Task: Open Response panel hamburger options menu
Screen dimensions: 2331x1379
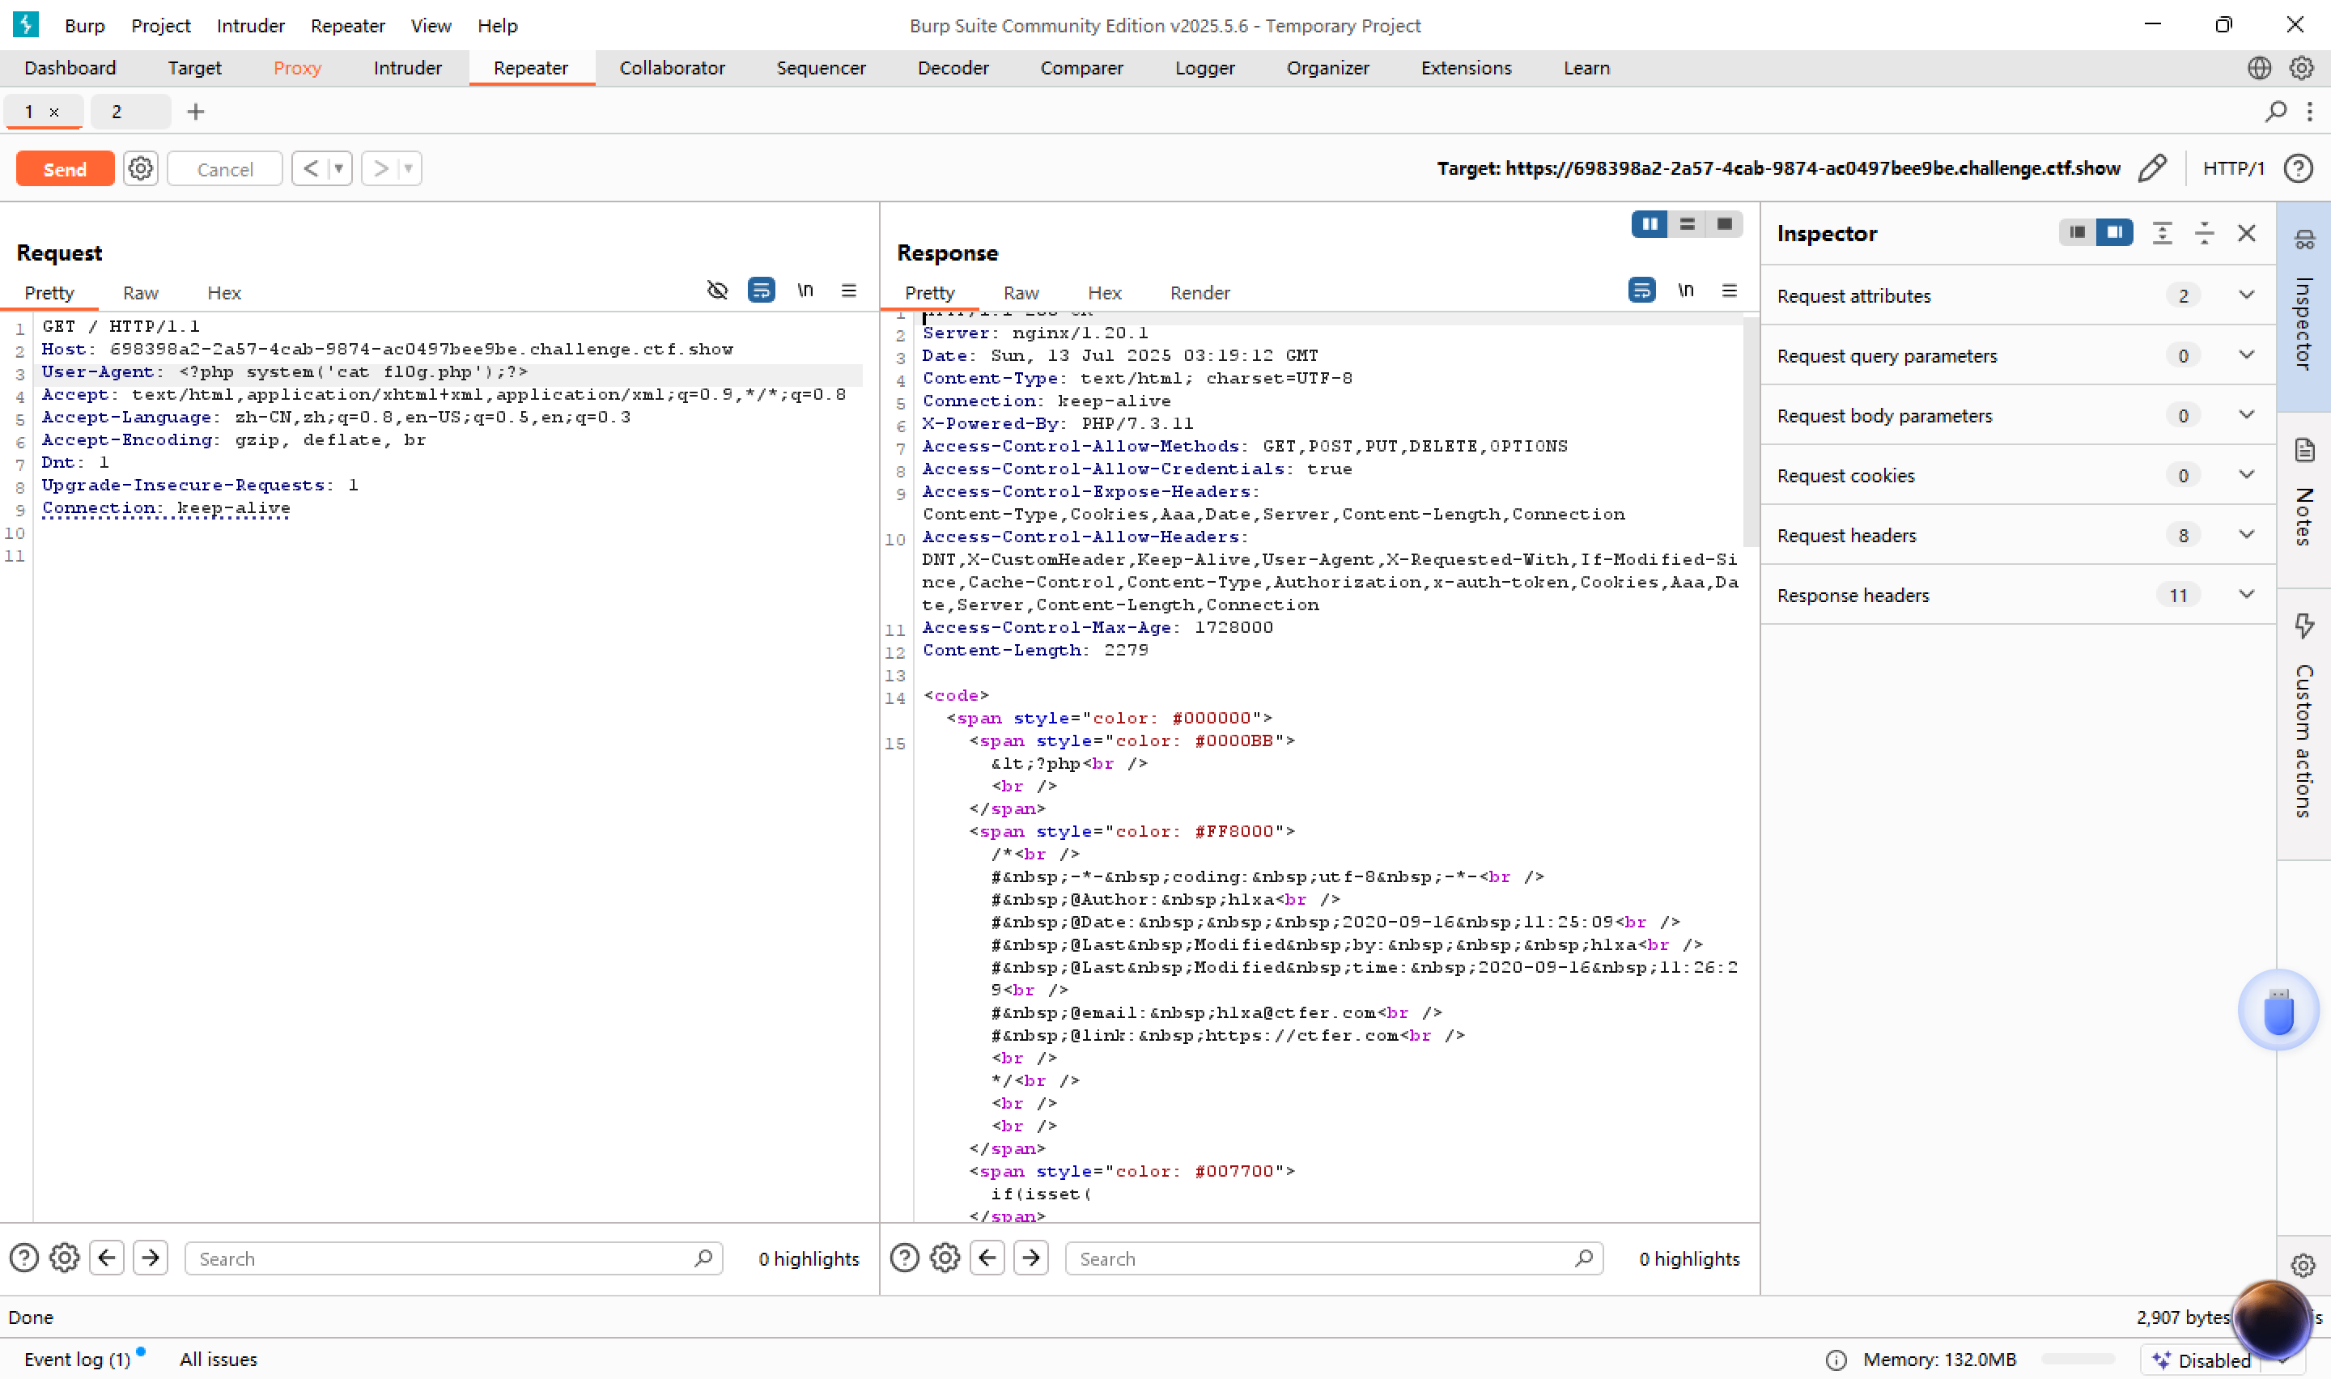Action: (x=1729, y=291)
